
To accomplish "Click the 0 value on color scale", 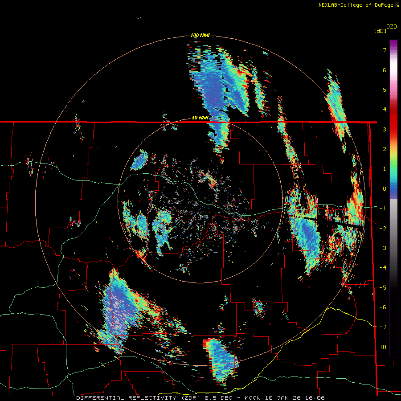I will click(x=385, y=189).
